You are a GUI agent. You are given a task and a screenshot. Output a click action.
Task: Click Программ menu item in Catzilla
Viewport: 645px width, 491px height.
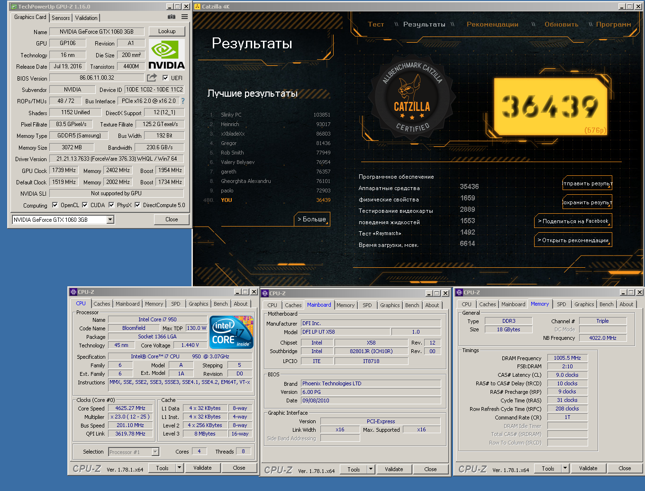click(613, 24)
